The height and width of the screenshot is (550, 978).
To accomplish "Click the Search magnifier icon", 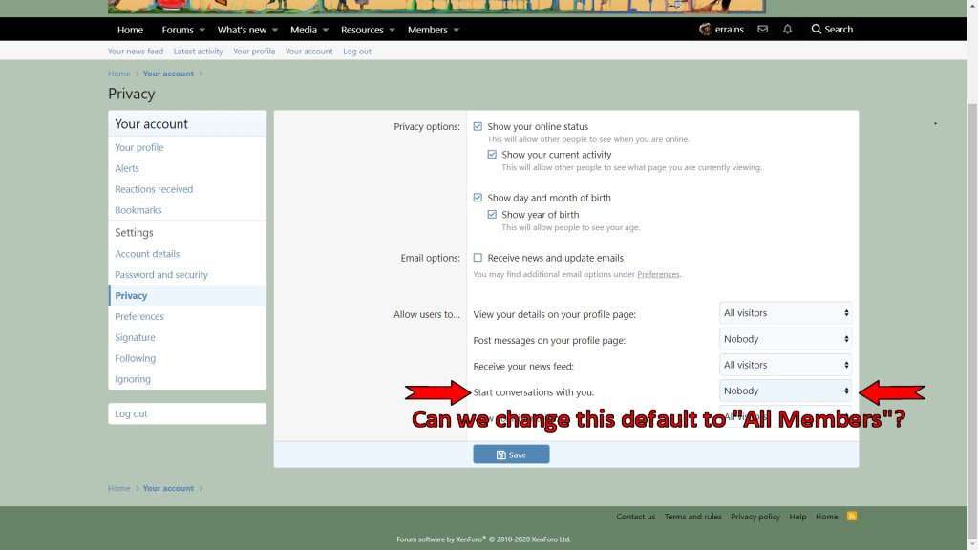I will click(817, 30).
